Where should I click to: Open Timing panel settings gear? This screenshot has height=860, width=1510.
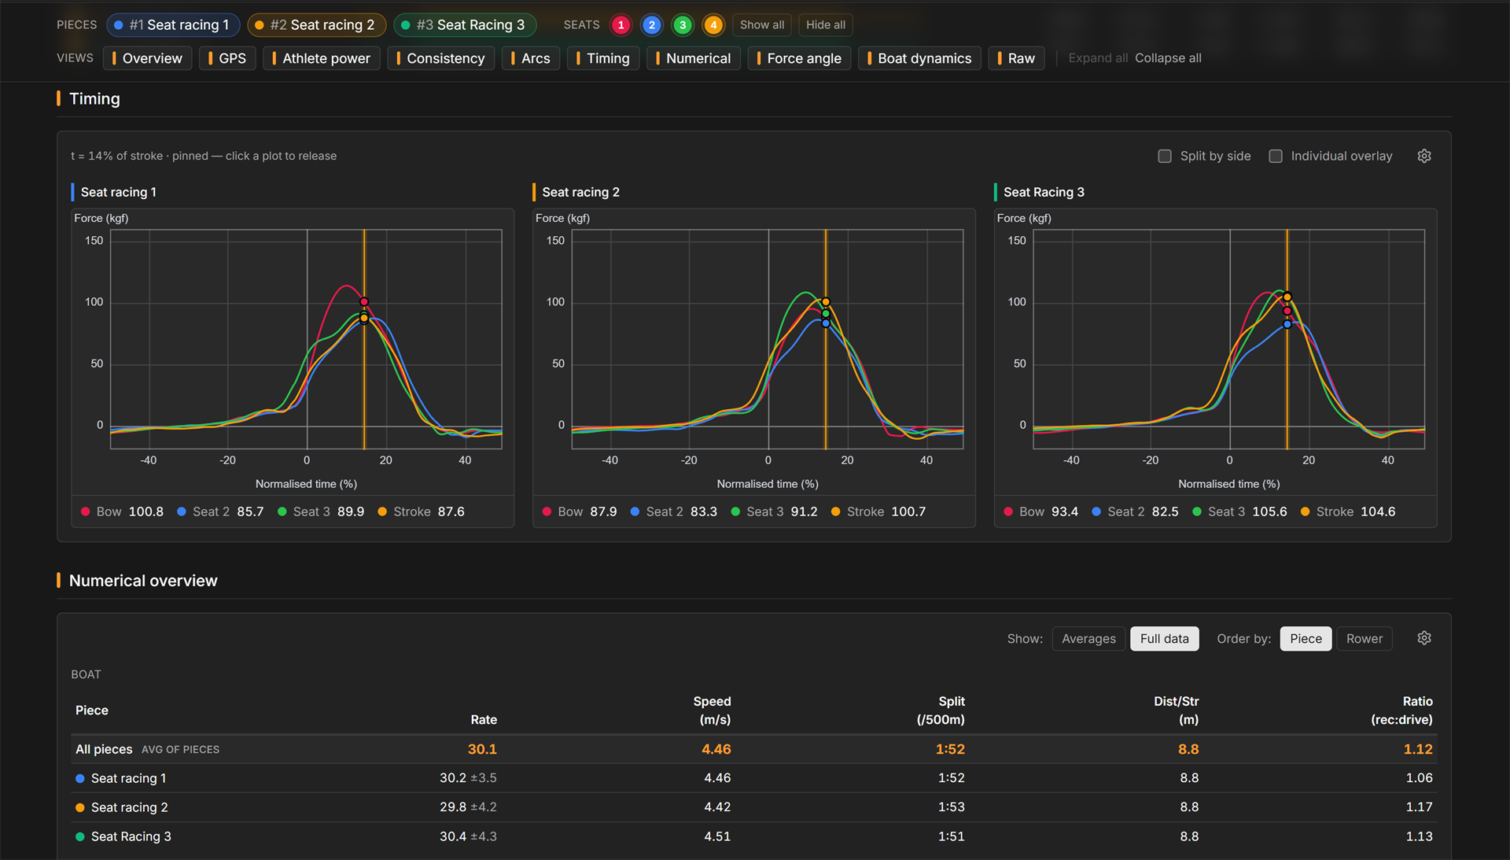1424,156
